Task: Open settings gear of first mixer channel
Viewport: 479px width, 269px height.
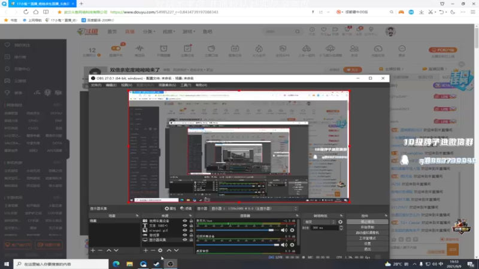Action: (292, 230)
